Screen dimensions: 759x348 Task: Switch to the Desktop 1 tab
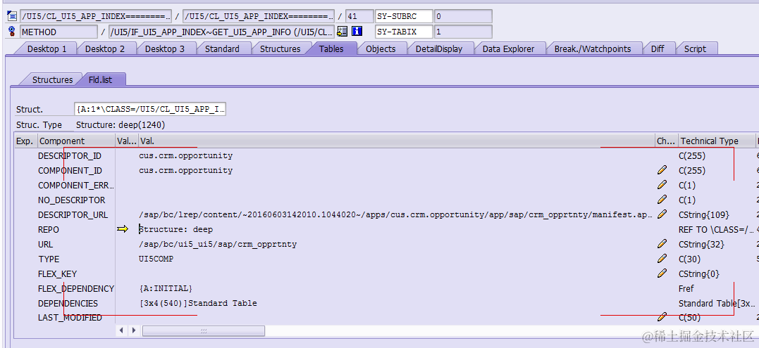(x=47, y=49)
